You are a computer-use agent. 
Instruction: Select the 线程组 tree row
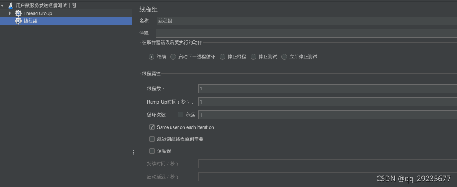click(x=66, y=21)
